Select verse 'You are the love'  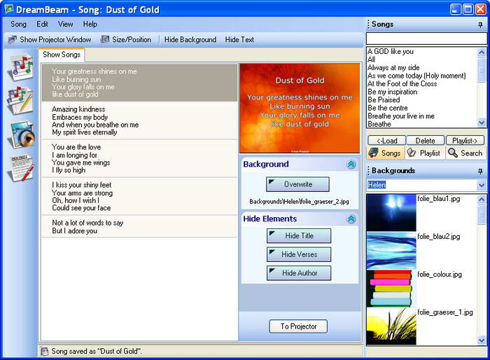point(140,158)
